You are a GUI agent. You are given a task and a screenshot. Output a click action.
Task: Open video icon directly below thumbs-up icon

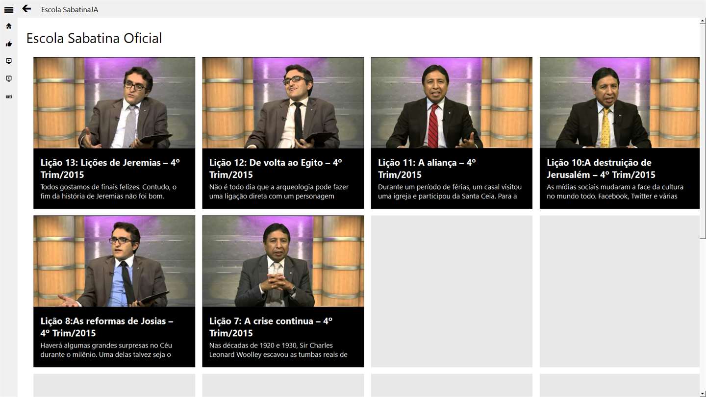[x=8, y=61]
